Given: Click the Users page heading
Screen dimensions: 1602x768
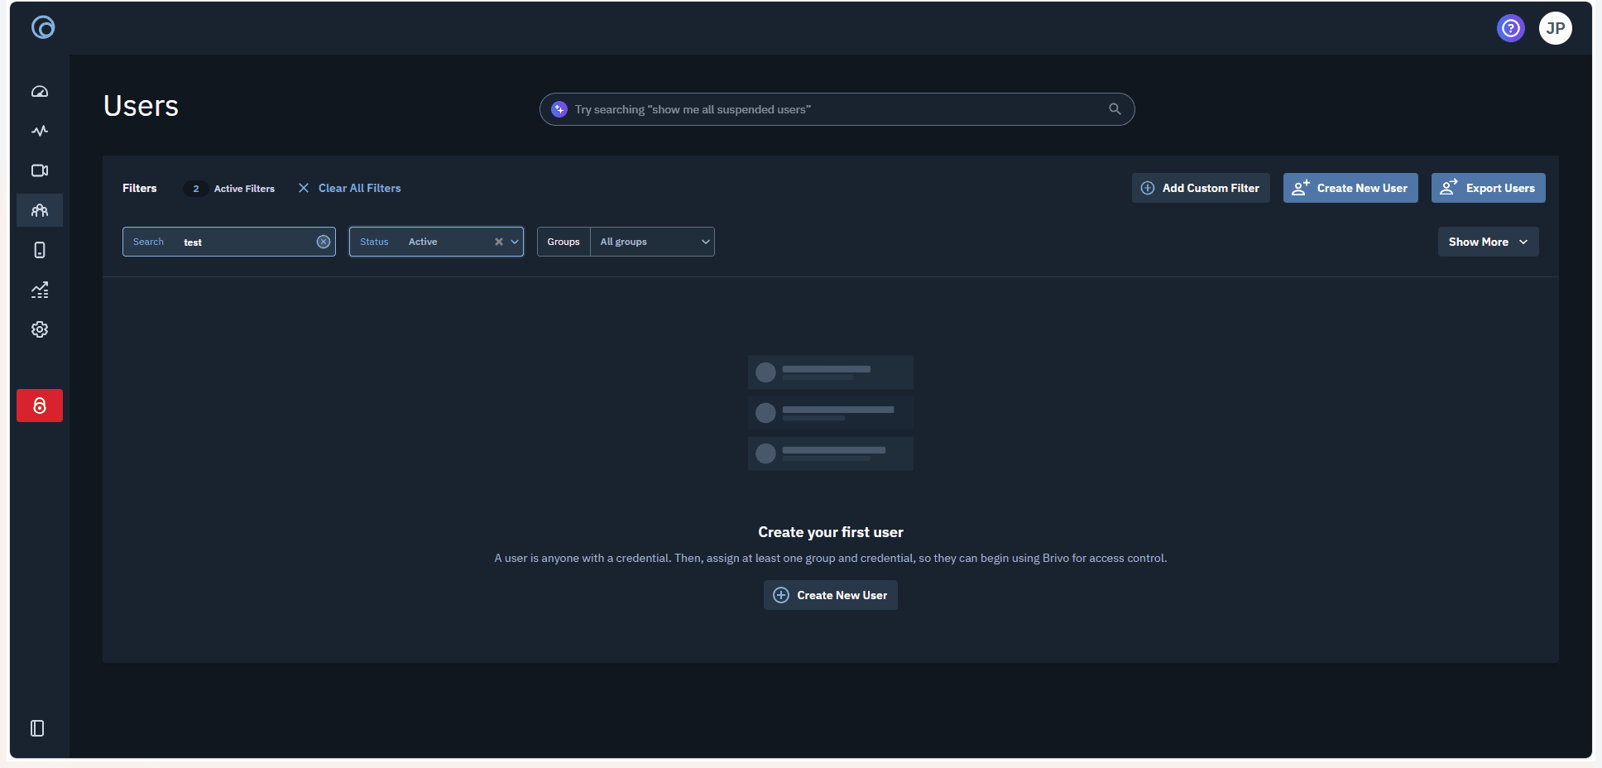Looking at the screenshot, I should pyautogui.click(x=141, y=106).
